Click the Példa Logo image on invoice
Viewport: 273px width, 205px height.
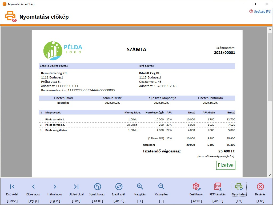coord(63,50)
